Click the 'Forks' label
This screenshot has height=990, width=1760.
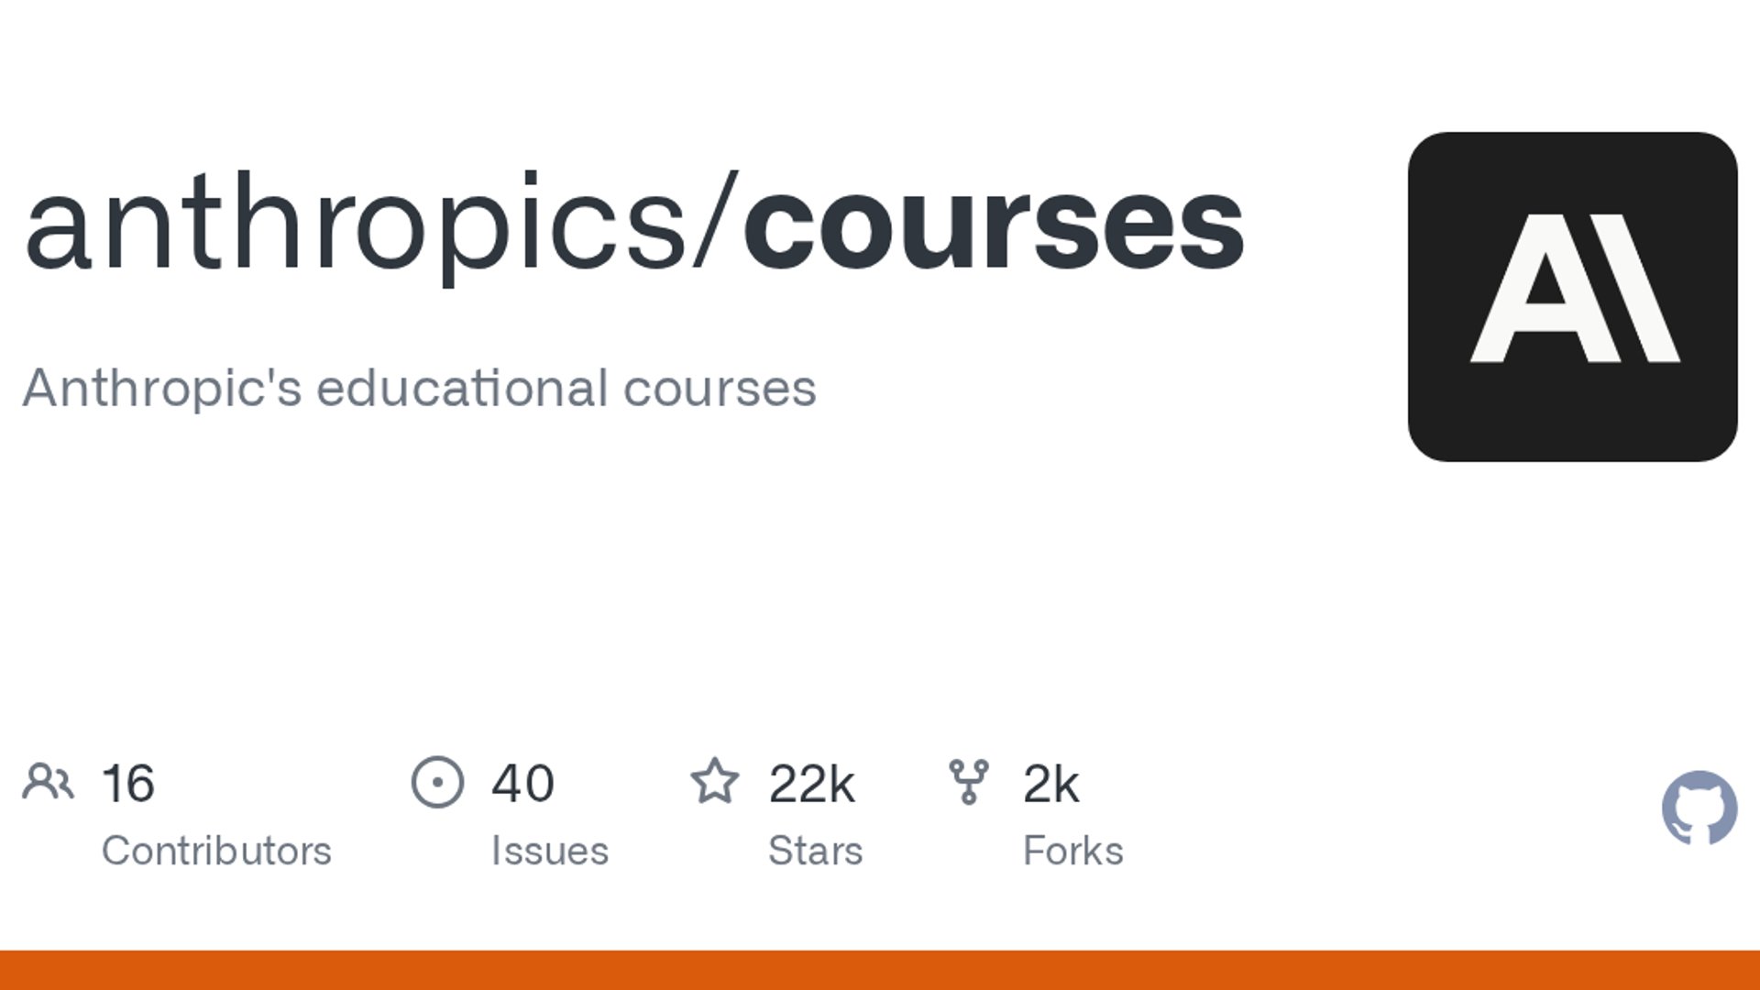[1072, 851]
